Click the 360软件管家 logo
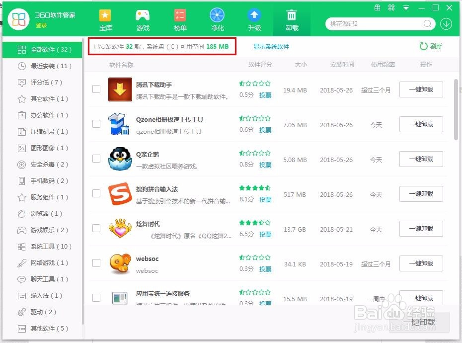462x343 pixels. pos(19,19)
